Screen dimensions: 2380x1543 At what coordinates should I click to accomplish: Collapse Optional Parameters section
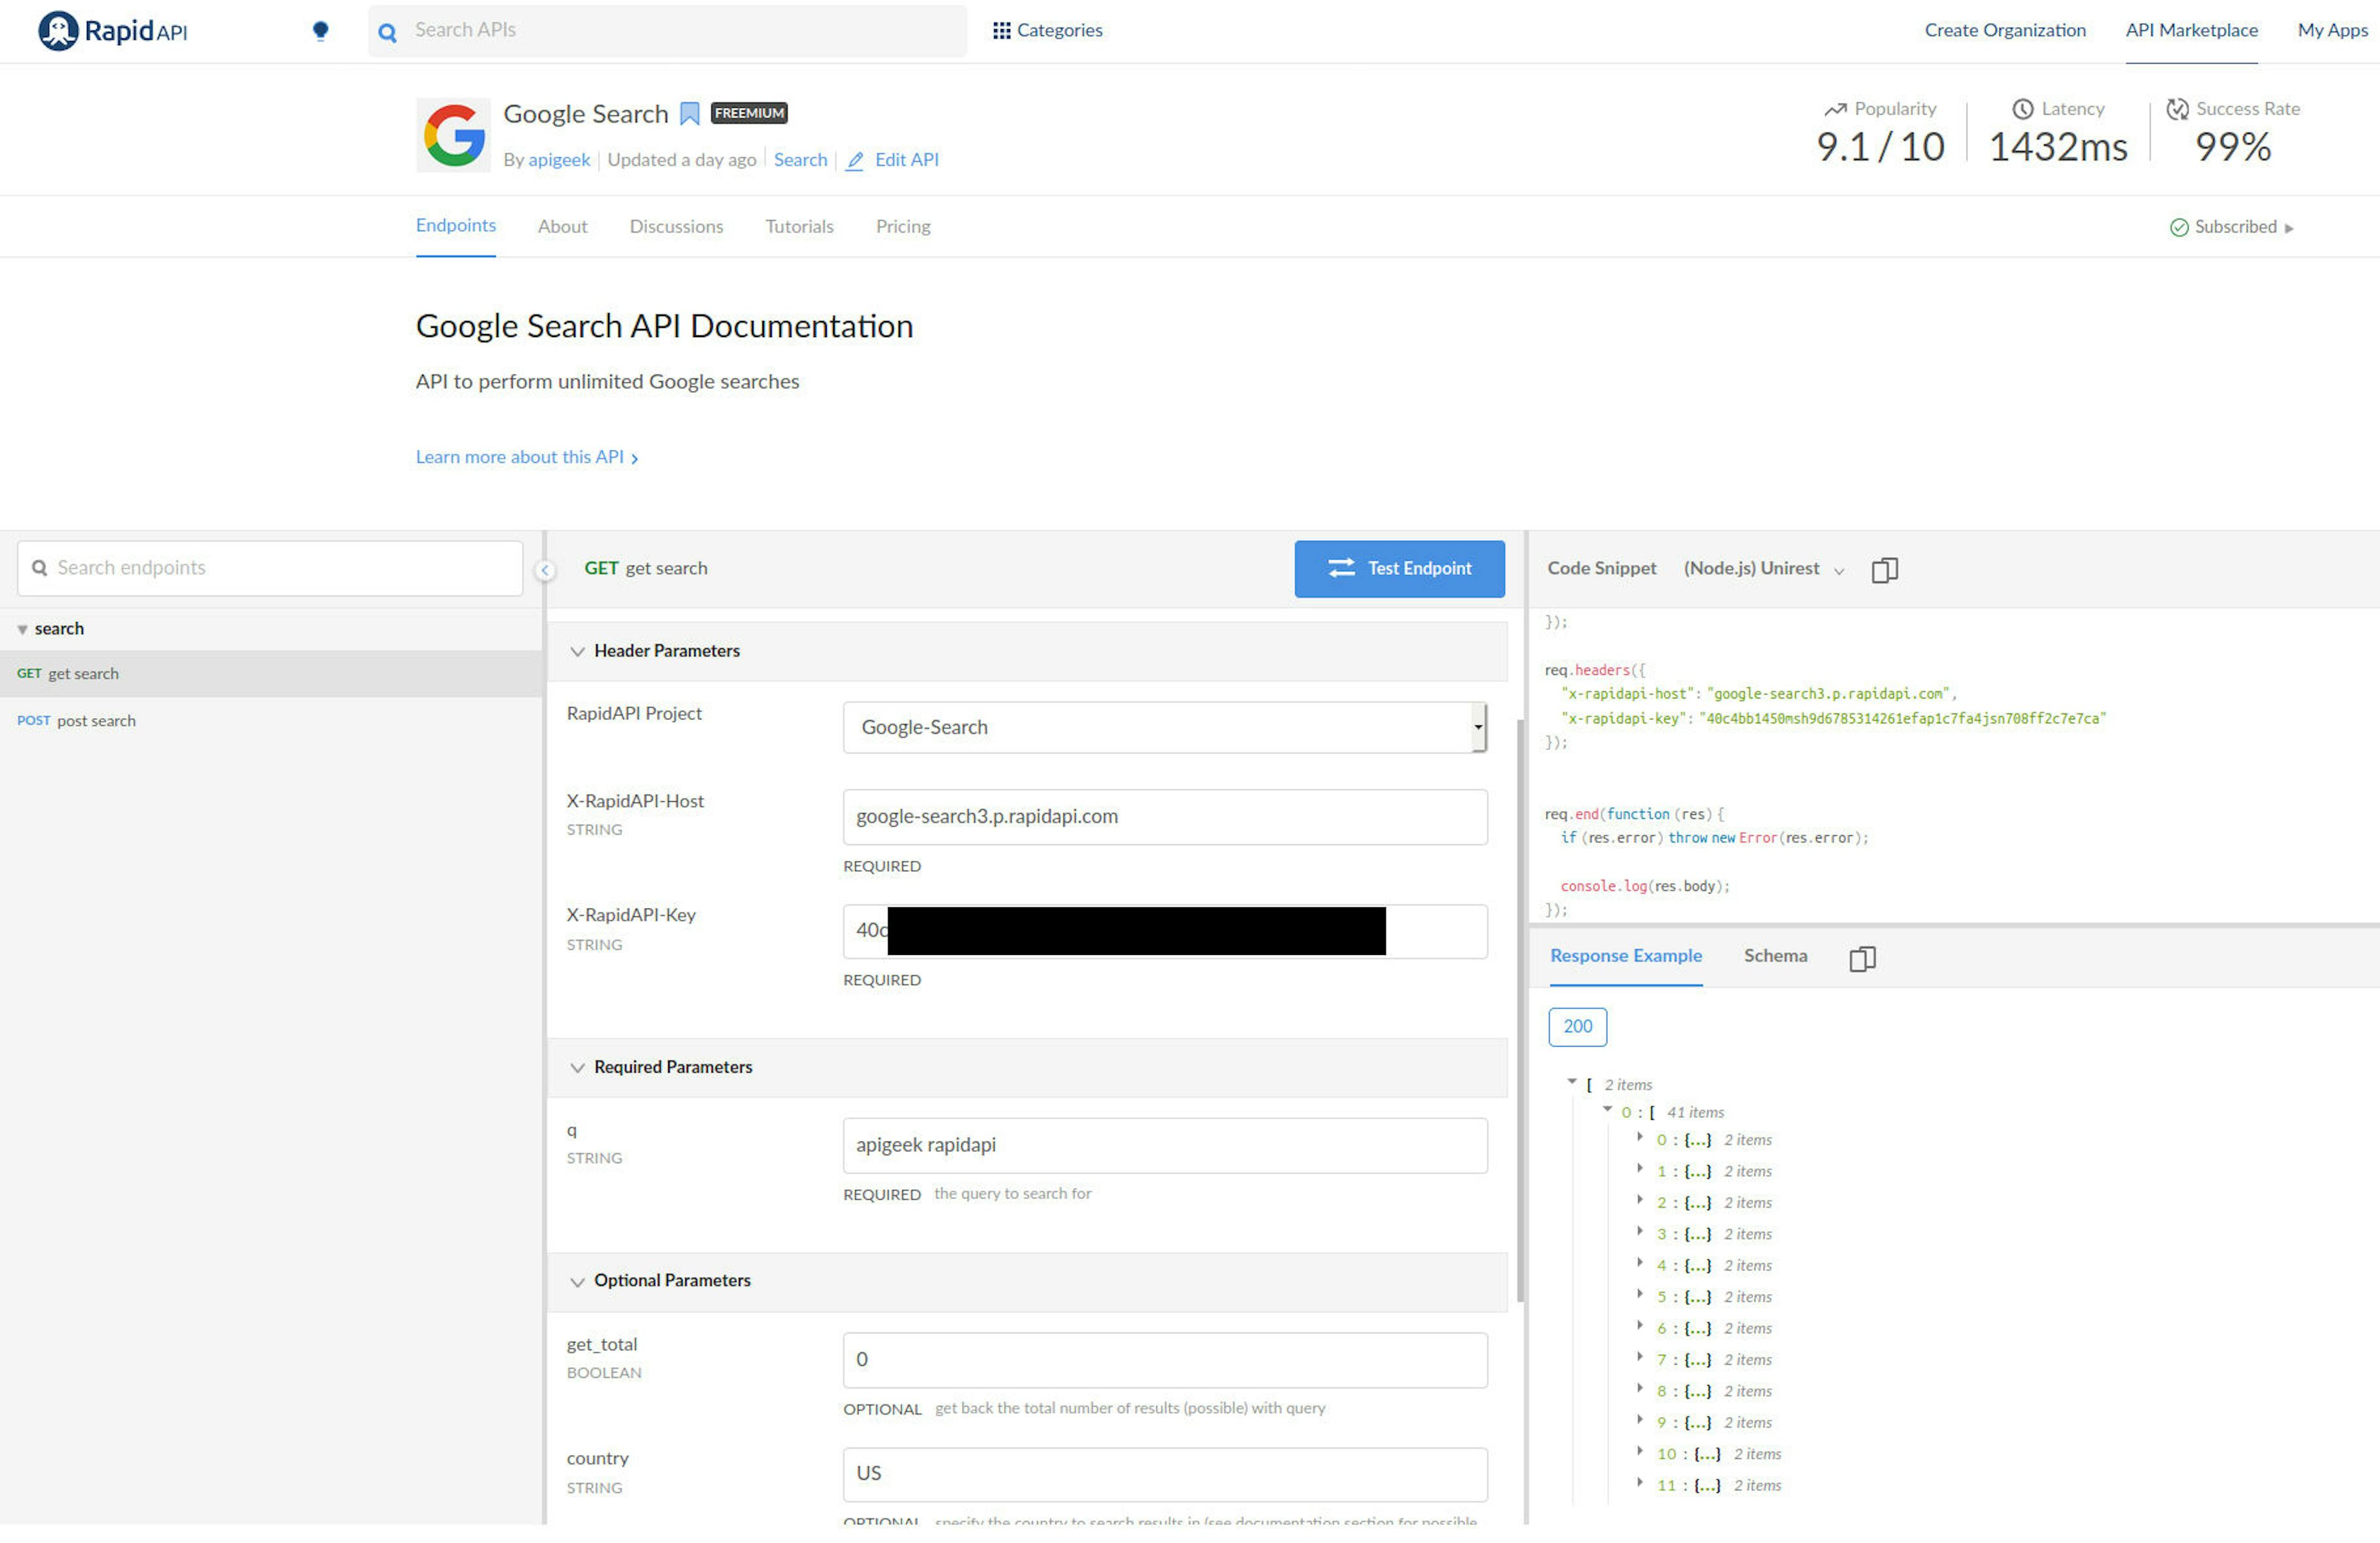(577, 1282)
